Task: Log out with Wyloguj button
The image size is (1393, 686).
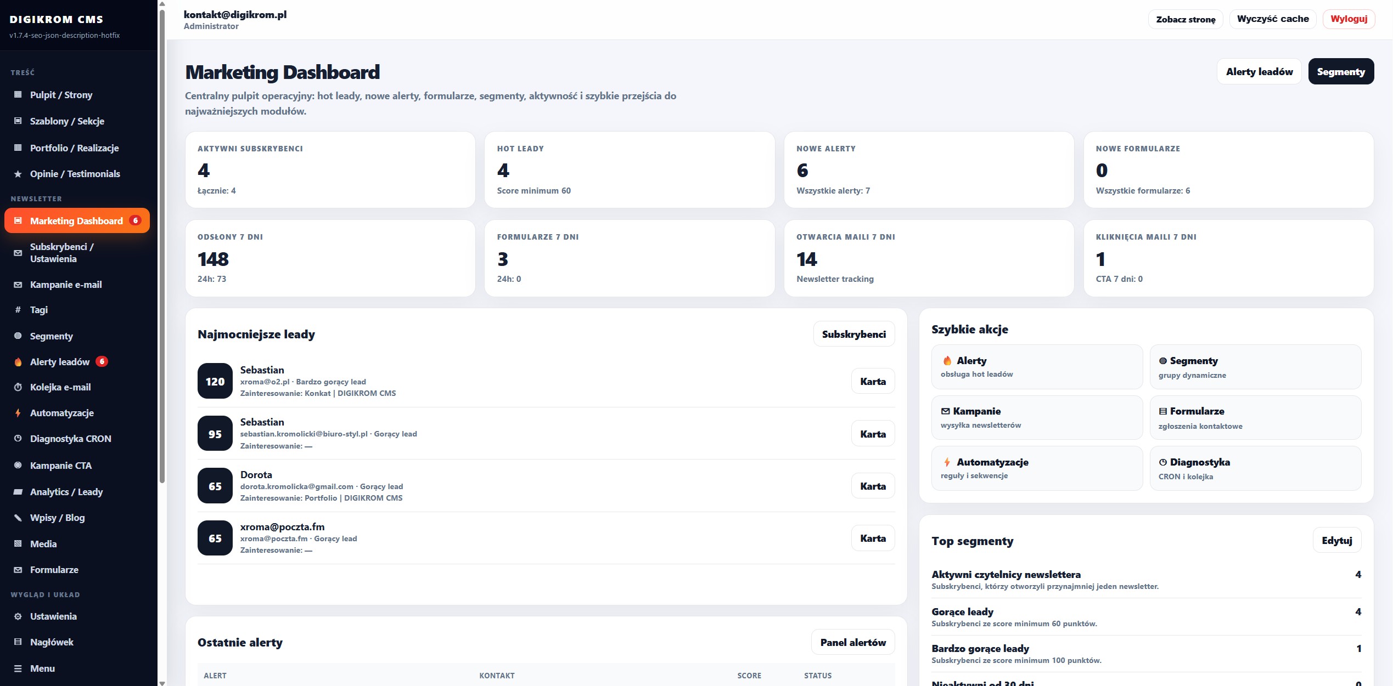Action: coord(1349,19)
